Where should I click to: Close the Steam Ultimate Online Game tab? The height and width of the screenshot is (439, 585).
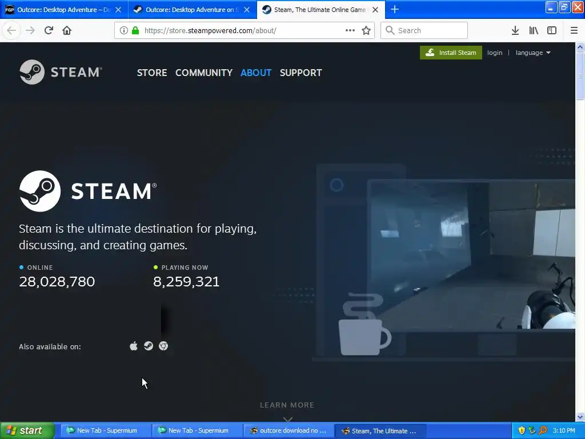pyautogui.click(x=375, y=10)
